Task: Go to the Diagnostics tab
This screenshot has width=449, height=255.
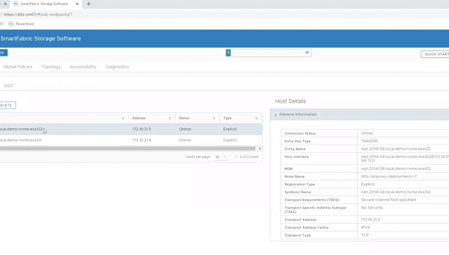Action: 117,67
